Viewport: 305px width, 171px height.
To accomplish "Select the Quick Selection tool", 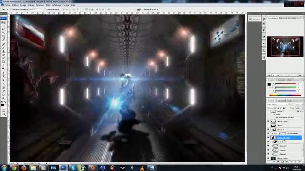I will (x=4, y=33).
